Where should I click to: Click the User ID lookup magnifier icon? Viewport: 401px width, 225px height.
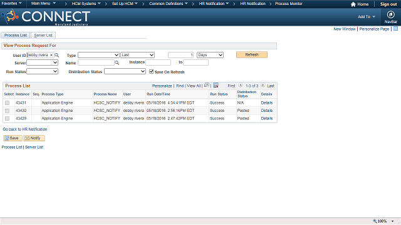(57, 55)
